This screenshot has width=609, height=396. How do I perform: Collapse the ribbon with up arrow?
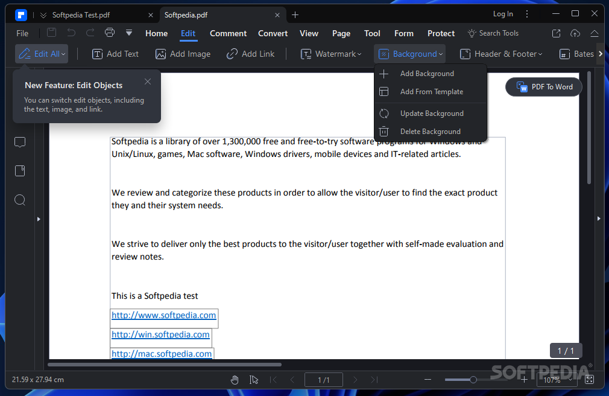pos(595,33)
